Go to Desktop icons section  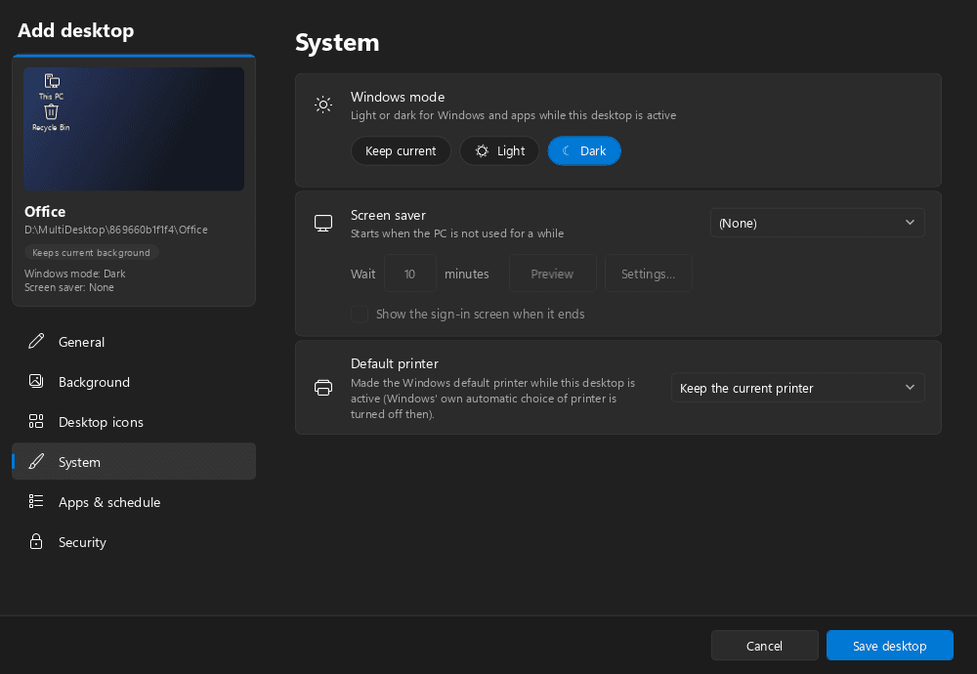[x=134, y=422]
